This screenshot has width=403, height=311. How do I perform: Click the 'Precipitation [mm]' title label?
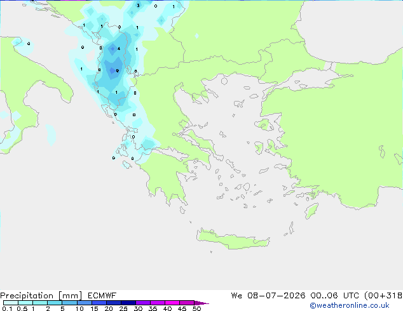tap(41, 296)
